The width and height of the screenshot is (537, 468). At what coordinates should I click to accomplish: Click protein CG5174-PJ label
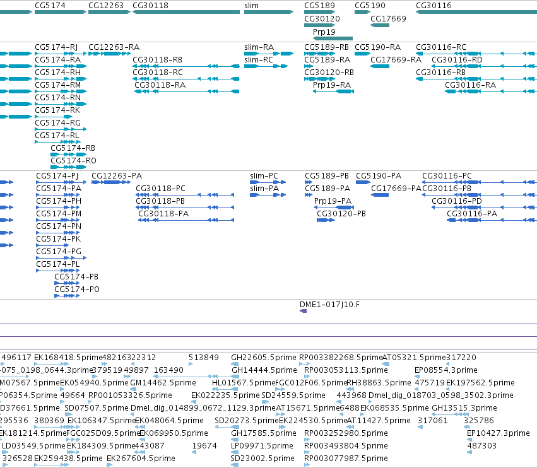tap(57, 176)
